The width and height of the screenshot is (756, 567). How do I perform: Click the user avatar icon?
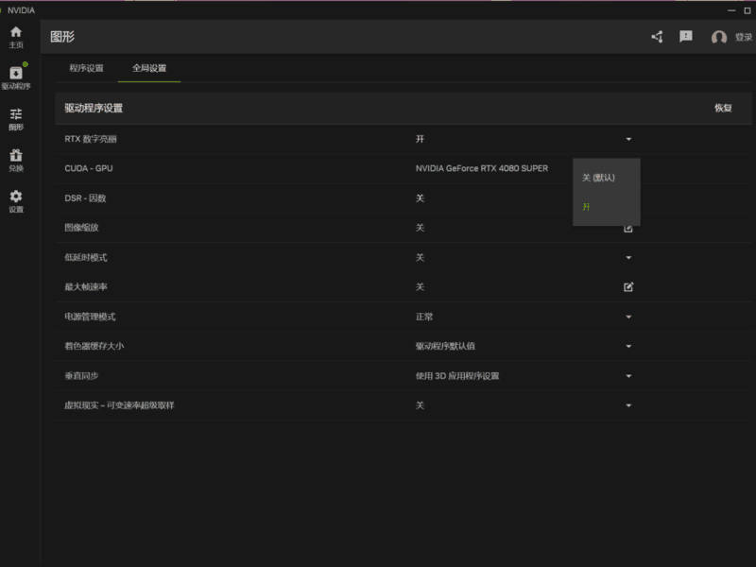tap(719, 37)
